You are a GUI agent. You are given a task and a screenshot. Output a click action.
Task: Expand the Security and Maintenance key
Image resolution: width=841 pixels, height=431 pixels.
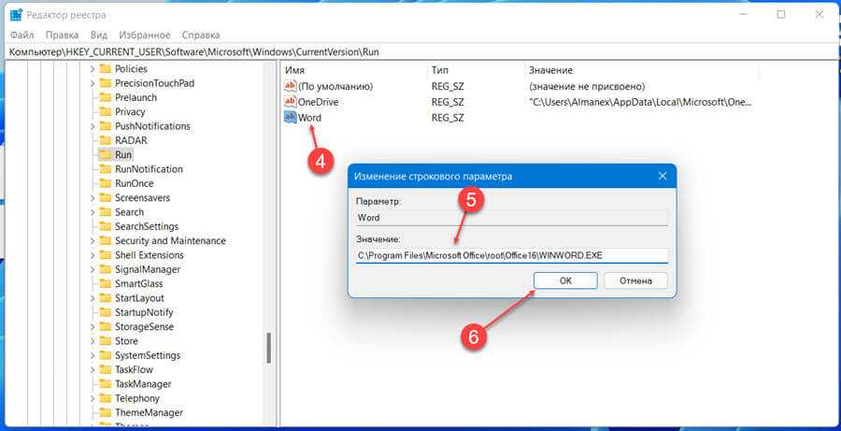pyautogui.click(x=93, y=241)
